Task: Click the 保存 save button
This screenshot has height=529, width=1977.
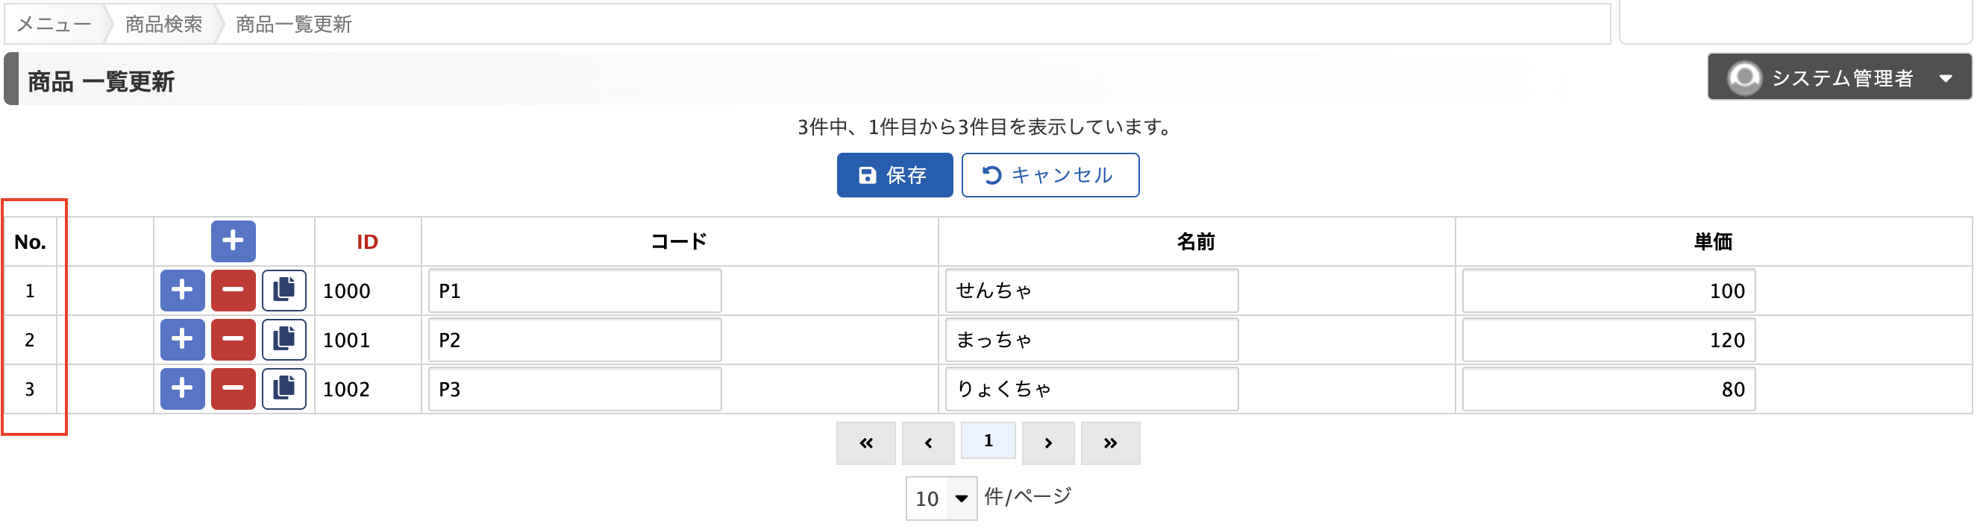Action: point(894,176)
